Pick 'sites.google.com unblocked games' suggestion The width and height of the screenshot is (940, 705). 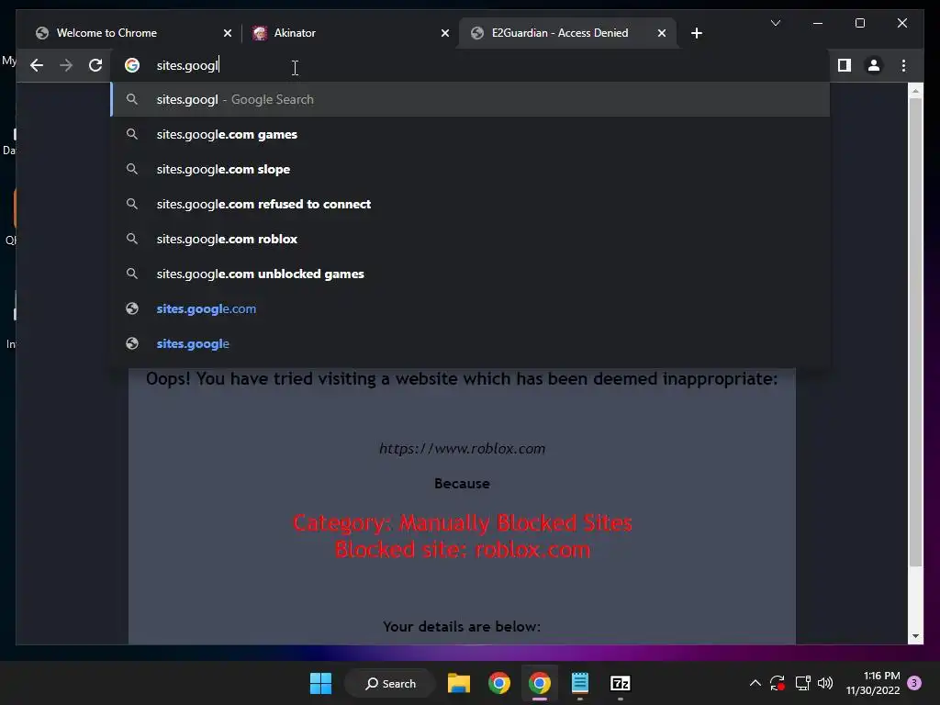point(470,274)
